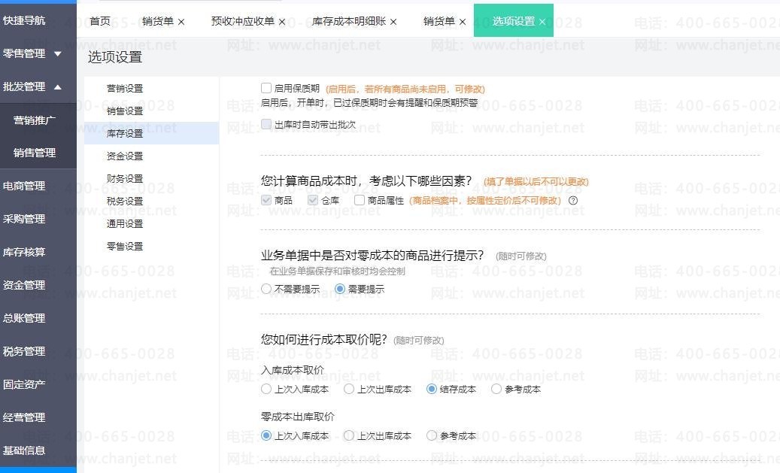
Task: Choose 上次出库成本 for 入库成本取价
Action: 349,389
